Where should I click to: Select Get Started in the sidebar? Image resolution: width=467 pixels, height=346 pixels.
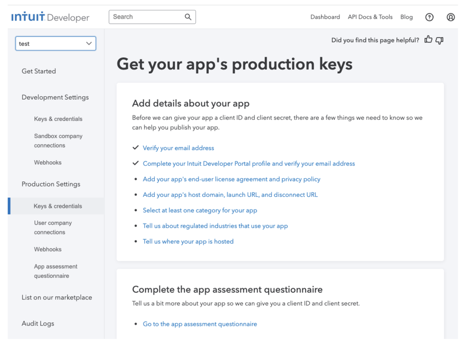39,71
